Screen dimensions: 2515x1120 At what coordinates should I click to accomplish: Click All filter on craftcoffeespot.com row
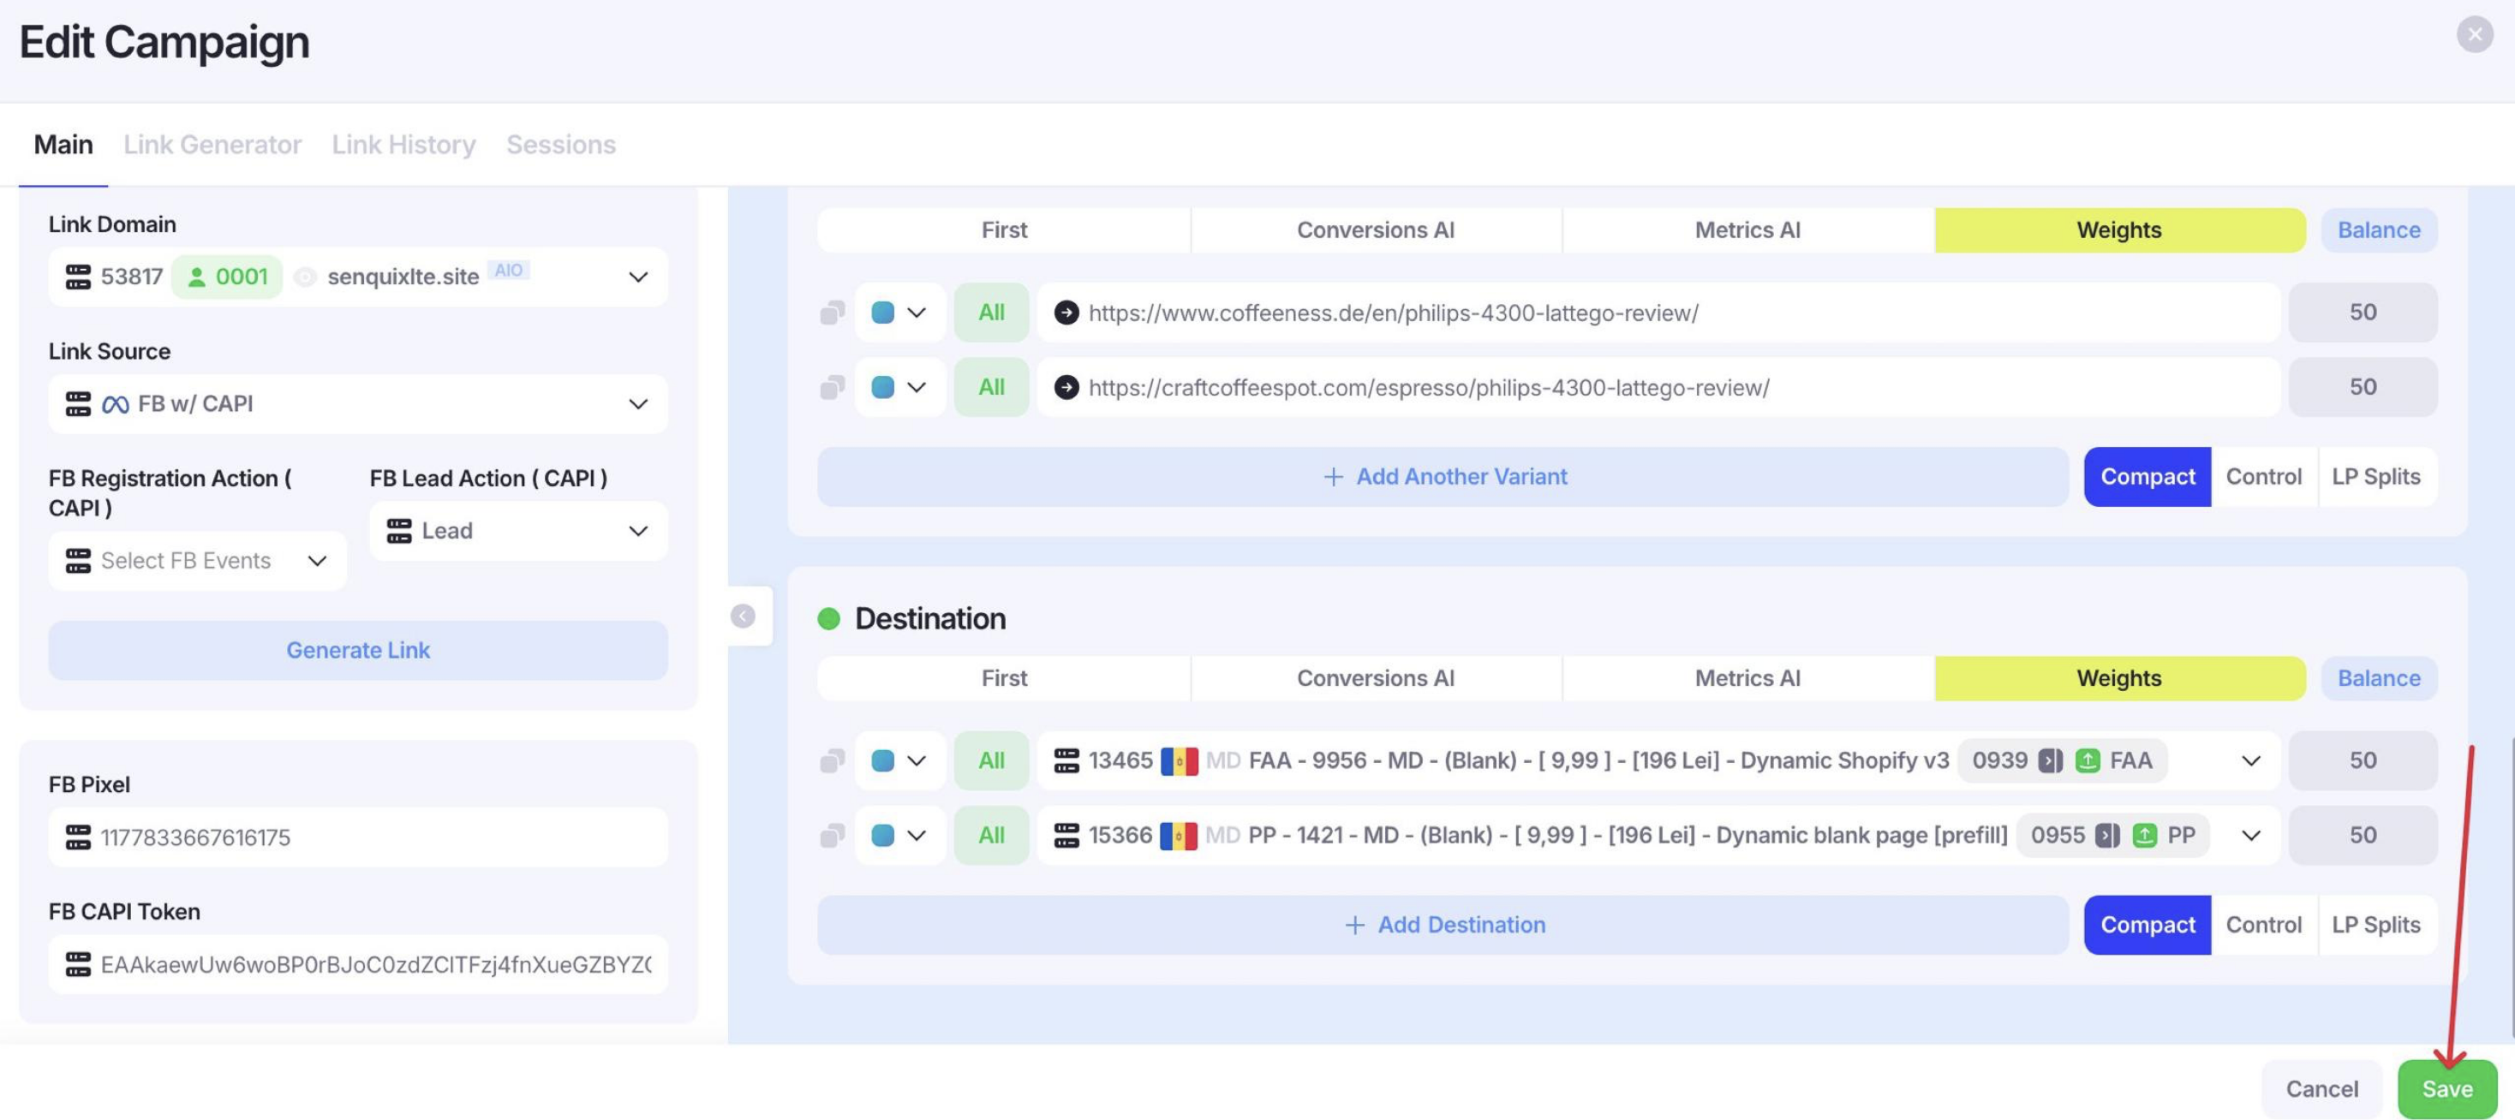pyautogui.click(x=991, y=387)
